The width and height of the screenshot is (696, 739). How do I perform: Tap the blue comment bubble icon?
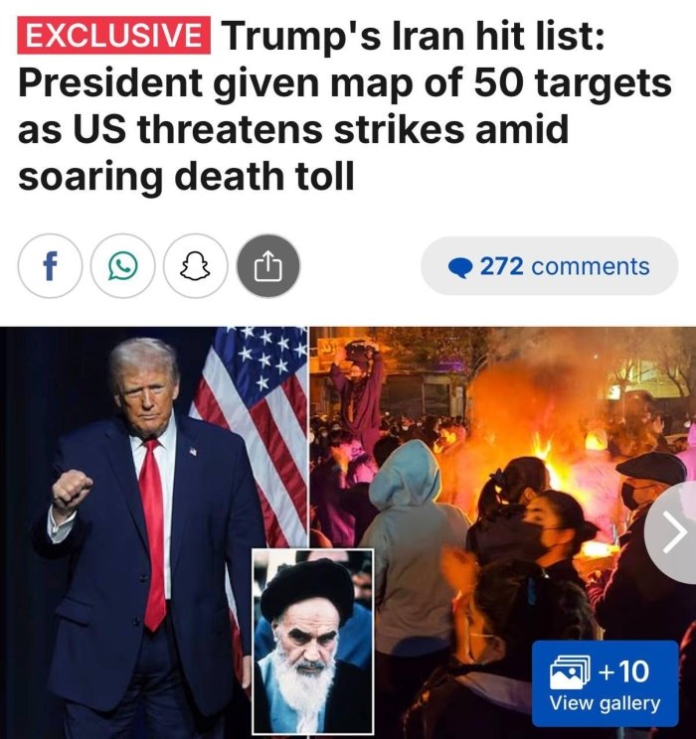(460, 268)
